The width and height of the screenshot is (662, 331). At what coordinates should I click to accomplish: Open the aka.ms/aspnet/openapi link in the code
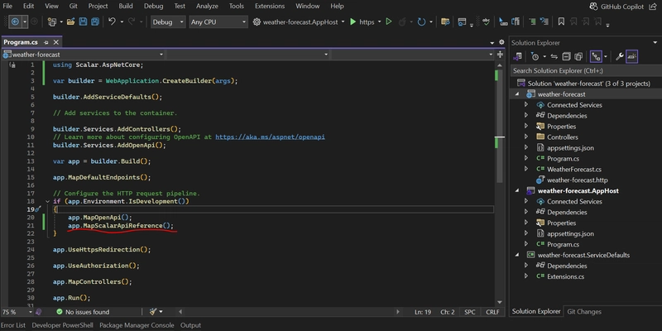click(271, 137)
